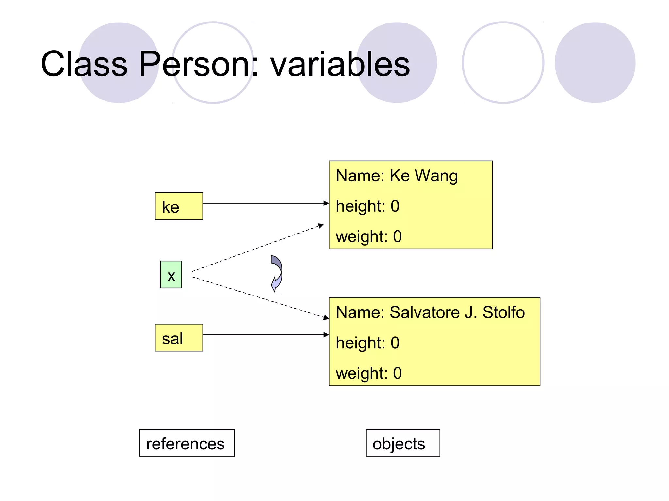Screen dimensions: 669x501
Task: Click the rightmost filled lavender circle
Action: point(595,63)
